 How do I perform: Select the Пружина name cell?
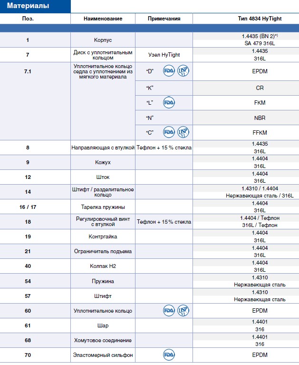[103, 281]
